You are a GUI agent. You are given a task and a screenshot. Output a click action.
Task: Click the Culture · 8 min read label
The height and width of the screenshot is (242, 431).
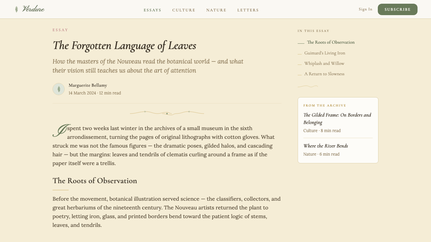(322, 131)
